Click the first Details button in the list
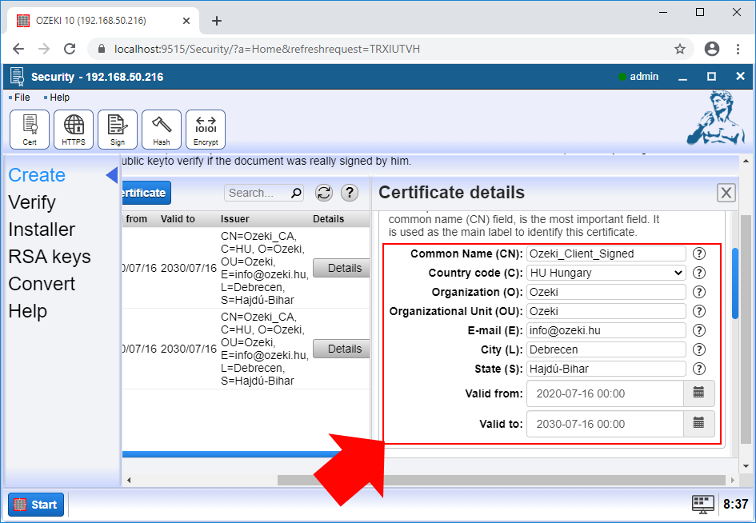This screenshot has height=523, width=756. click(x=342, y=268)
